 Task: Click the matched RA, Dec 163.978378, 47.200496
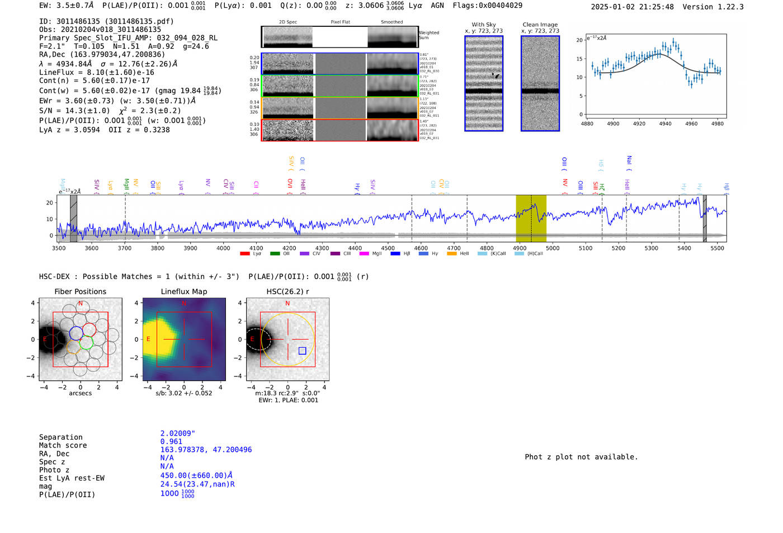[206, 450]
